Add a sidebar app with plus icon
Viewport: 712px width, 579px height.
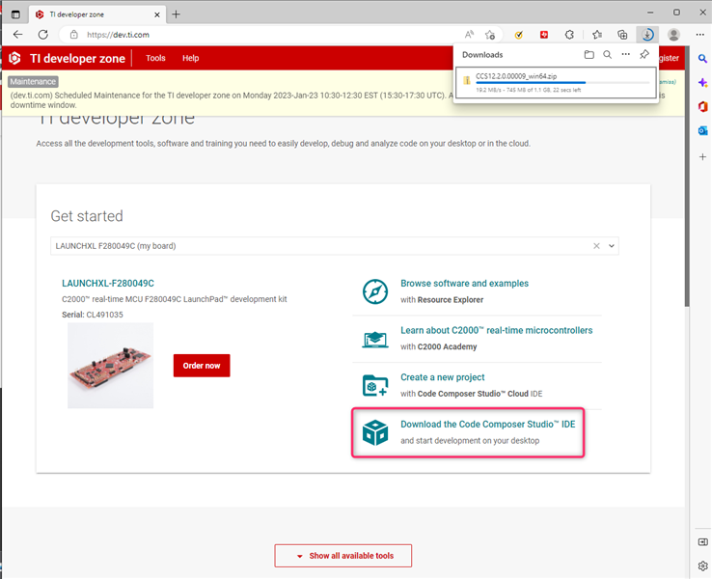click(x=702, y=156)
